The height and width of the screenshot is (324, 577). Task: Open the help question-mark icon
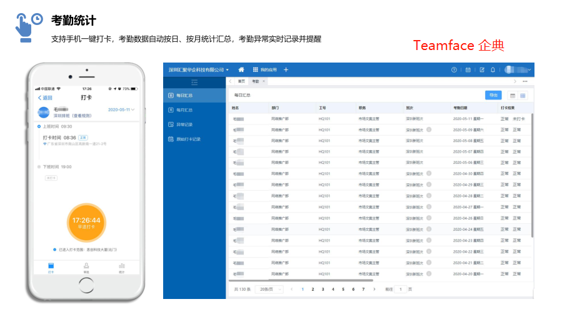(454, 69)
